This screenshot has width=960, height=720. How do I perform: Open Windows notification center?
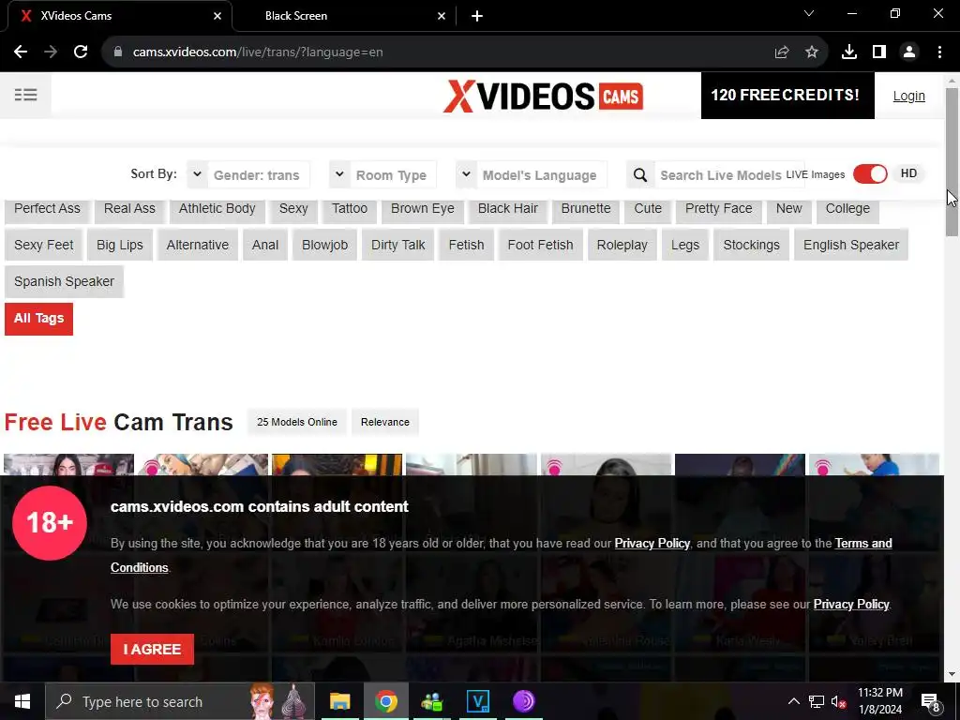point(930,701)
